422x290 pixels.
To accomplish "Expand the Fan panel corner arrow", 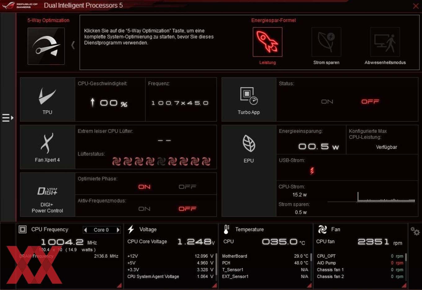I will (x=404, y=285).
